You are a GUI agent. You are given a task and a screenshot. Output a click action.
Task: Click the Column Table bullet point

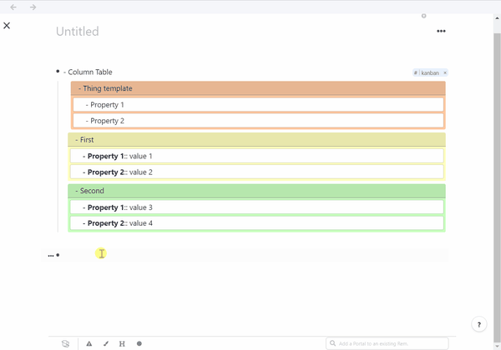57,72
